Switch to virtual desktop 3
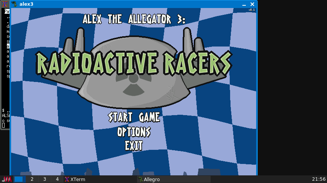Screen dimensions: 327x183 44,179
